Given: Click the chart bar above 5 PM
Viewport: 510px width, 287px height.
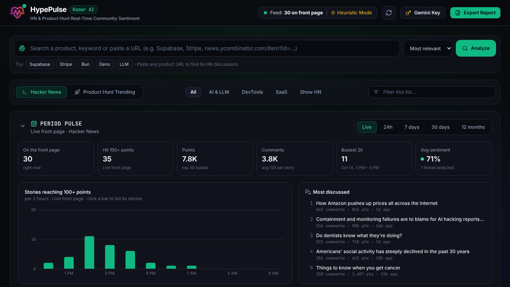Looking at the screenshot, I should coord(110,257).
